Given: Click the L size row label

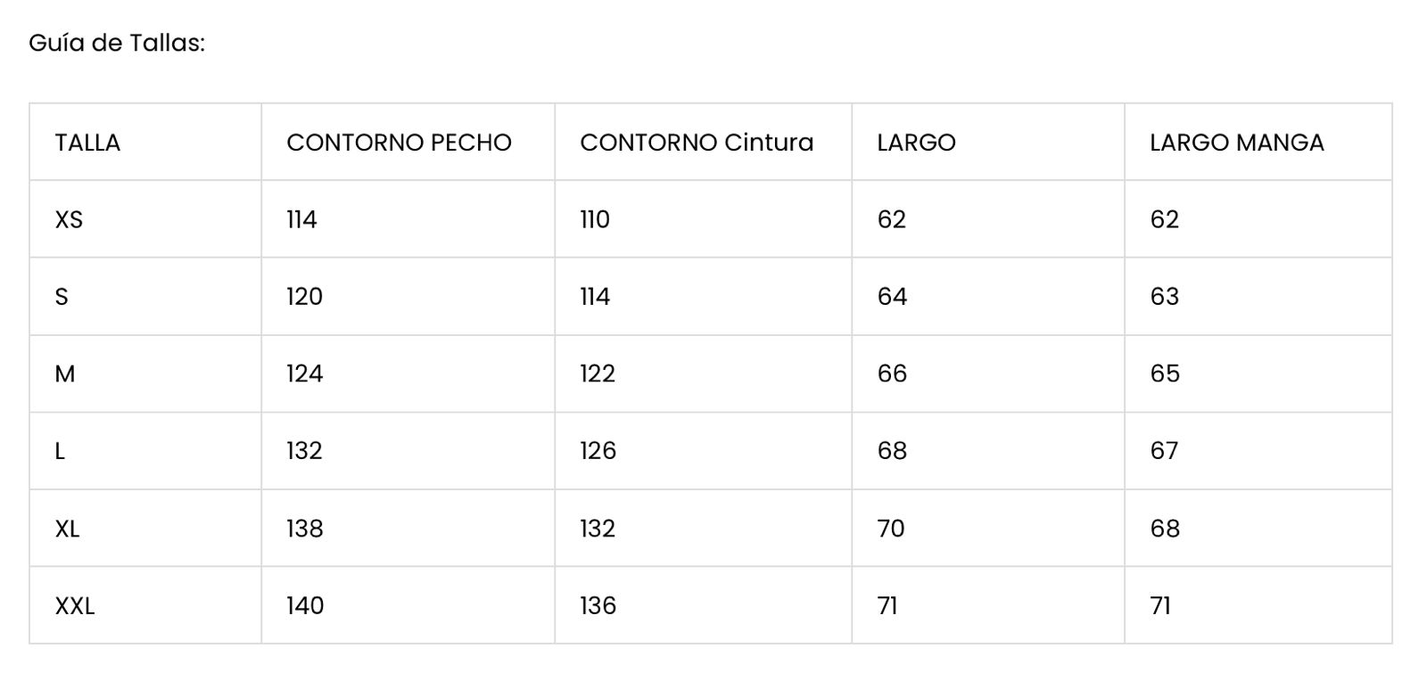Looking at the screenshot, I should pos(60,451).
